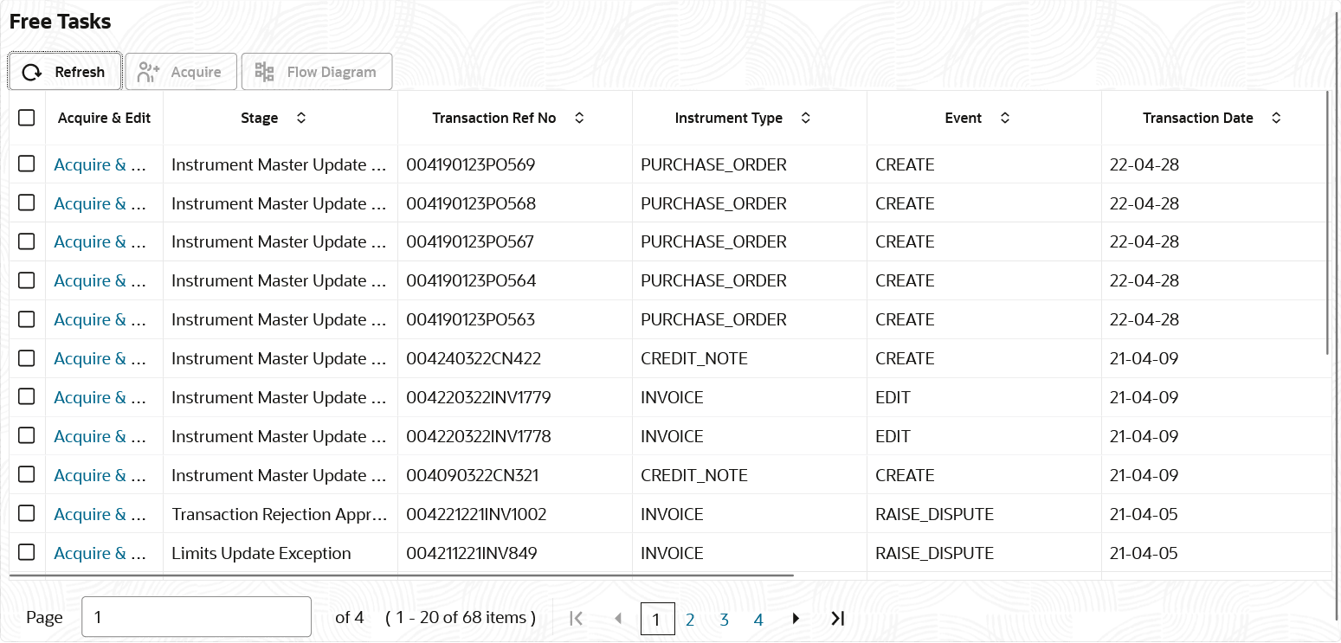This screenshot has width=1341, height=643.
Task: Click the Acquire user icon
Action: [x=149, y=73]
